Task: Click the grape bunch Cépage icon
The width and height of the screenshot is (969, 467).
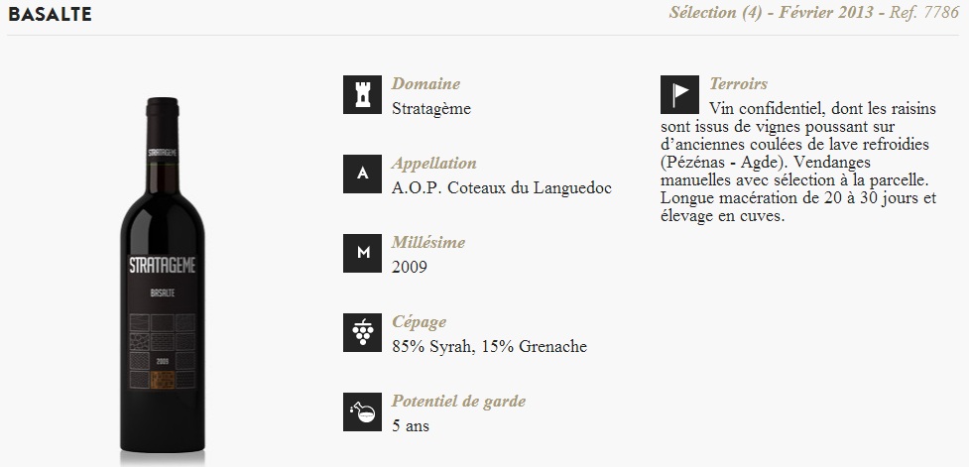Action: (362, 332)
